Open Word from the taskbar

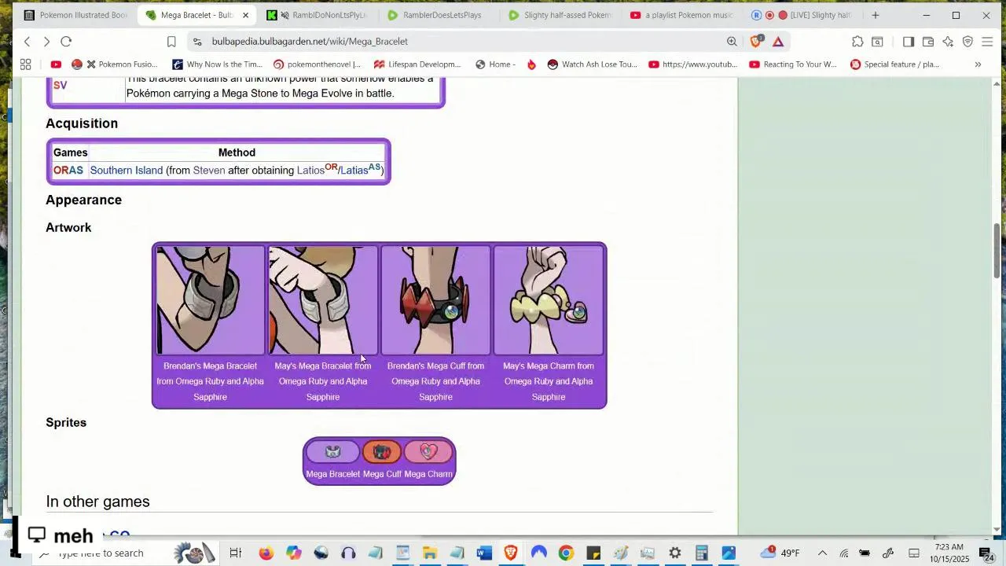click(484, 553)
